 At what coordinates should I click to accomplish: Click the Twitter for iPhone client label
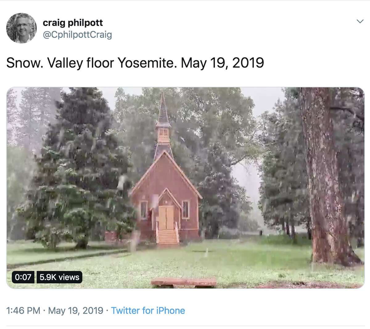(147, 311)
